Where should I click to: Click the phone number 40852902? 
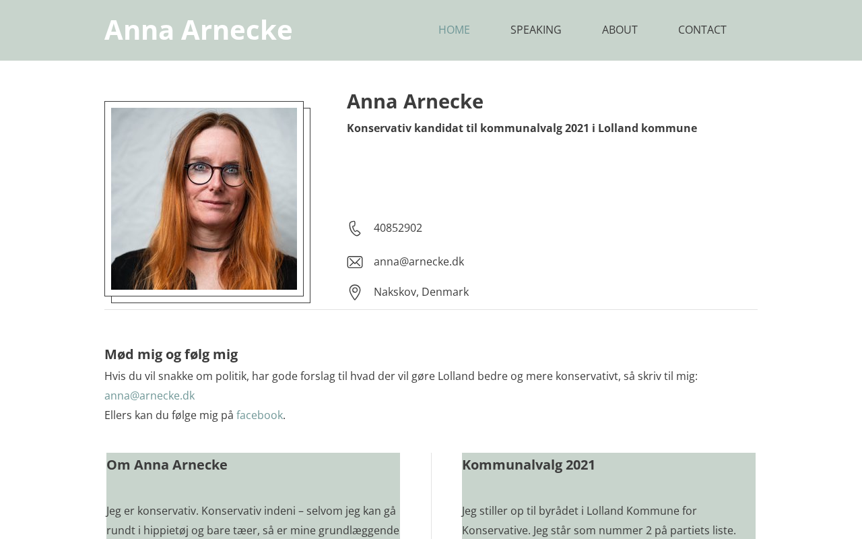pos(398,228)
